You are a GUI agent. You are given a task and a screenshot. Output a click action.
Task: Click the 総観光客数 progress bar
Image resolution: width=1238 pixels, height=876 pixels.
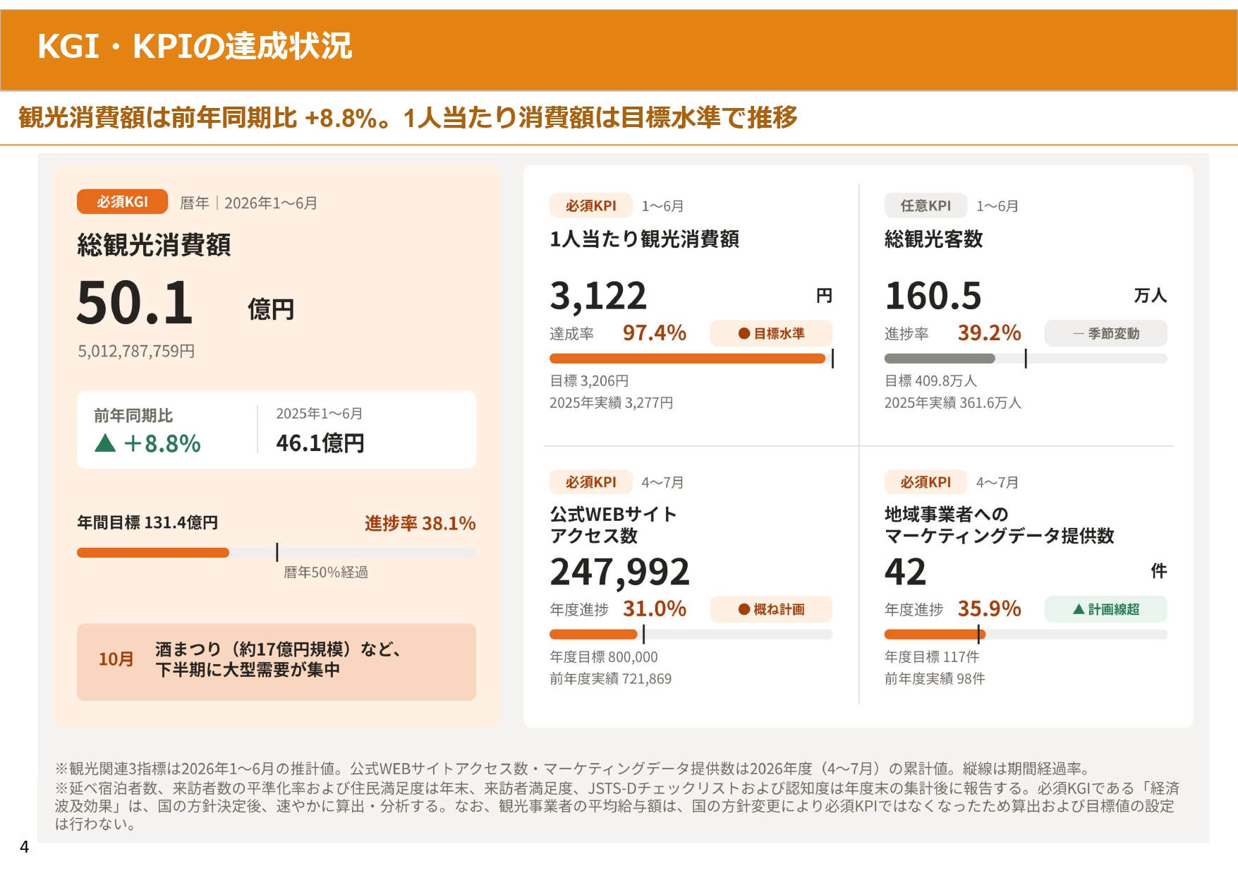point(1026,359)
